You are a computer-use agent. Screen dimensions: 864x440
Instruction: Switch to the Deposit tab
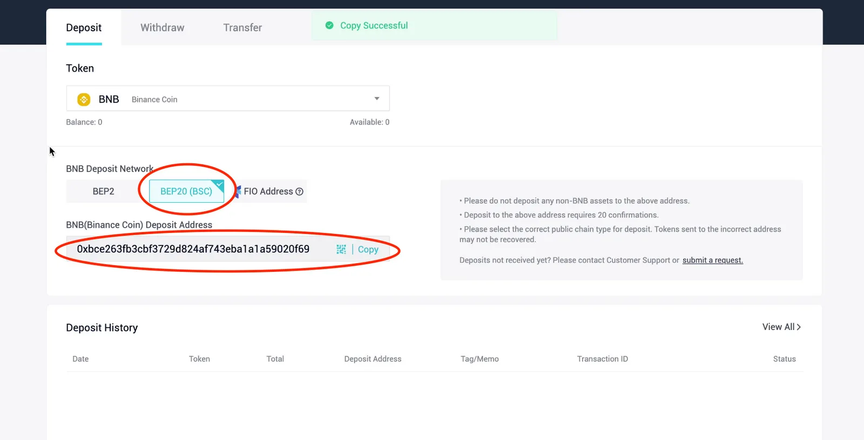(84, 27)
